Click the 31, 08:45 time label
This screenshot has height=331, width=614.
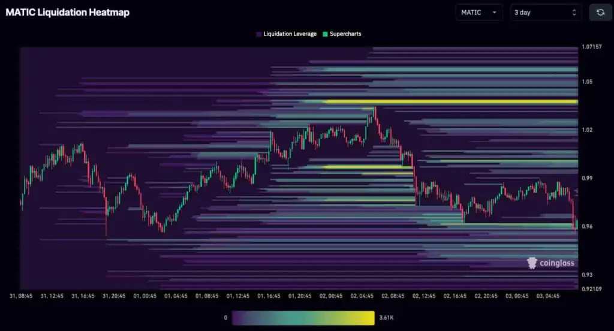[x=21, y=296]
